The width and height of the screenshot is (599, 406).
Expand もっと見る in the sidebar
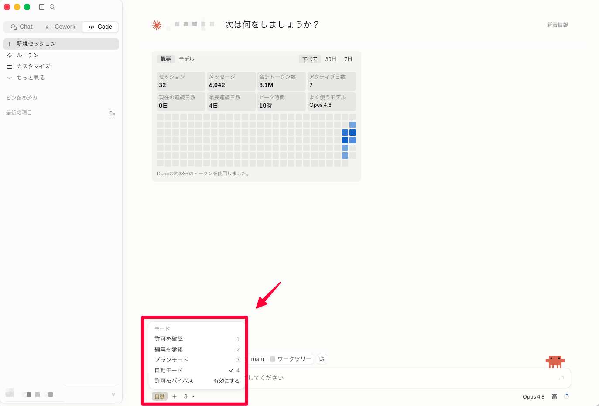tap(61, 78)
